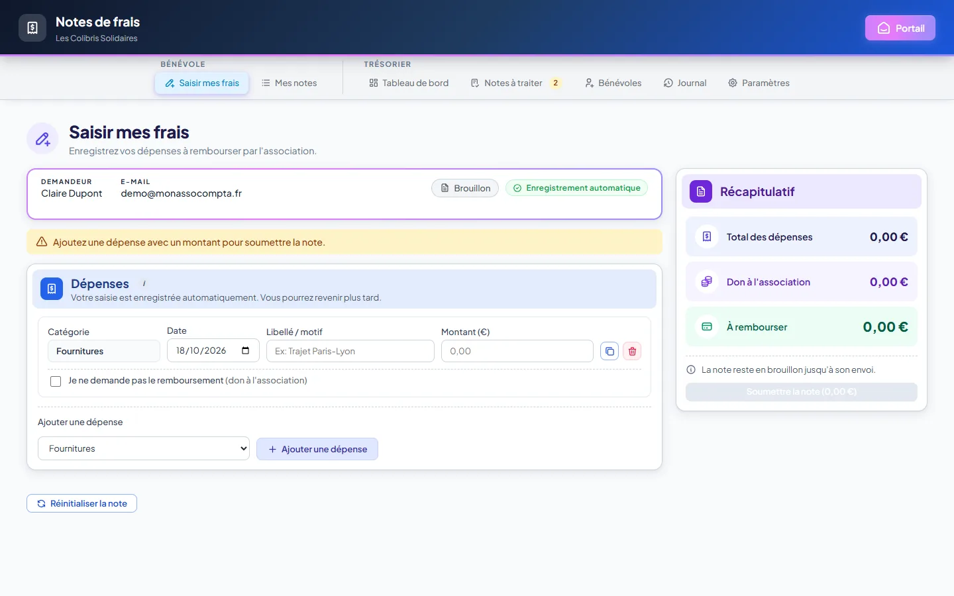Image resolution: width=954 pixels, height=596 pixels.
Task: Click the Enregistrement automatique badge
Action: point(576,188)
